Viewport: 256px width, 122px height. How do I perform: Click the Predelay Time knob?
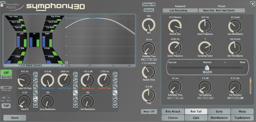149,48
